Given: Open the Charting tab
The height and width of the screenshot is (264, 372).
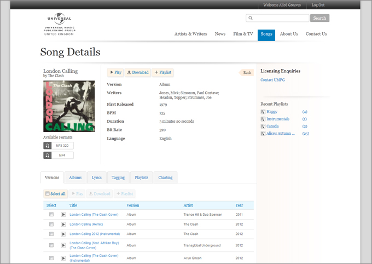Looking at the screenshot, I should point(165,177).
